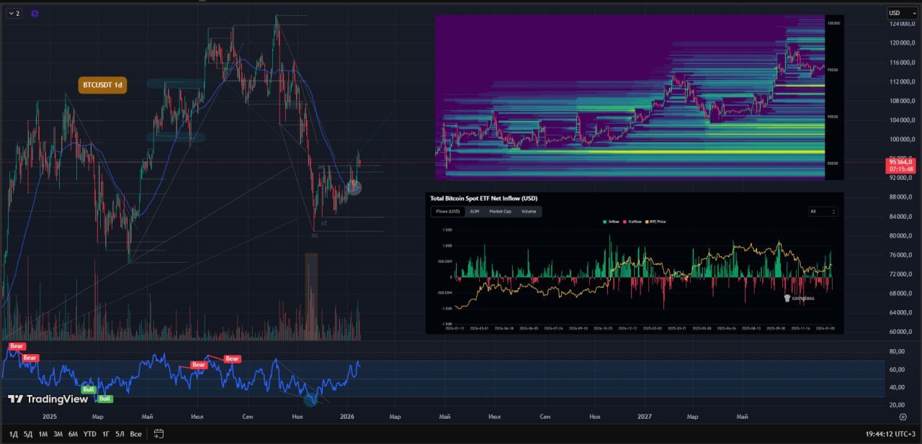Switch to the Market Cap tab

pos(500,212)
